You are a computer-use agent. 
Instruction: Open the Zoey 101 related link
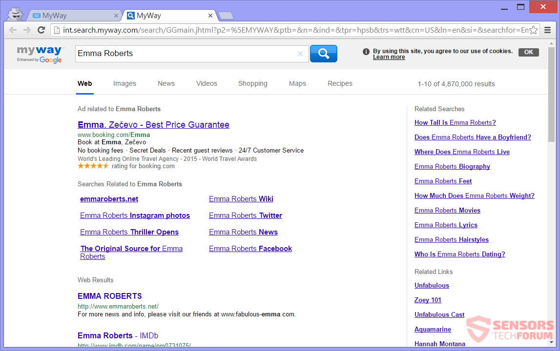(x=428, y=300)
